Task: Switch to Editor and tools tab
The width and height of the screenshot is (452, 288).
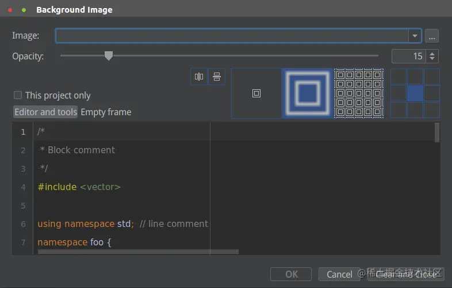Action: pos(45,112)
